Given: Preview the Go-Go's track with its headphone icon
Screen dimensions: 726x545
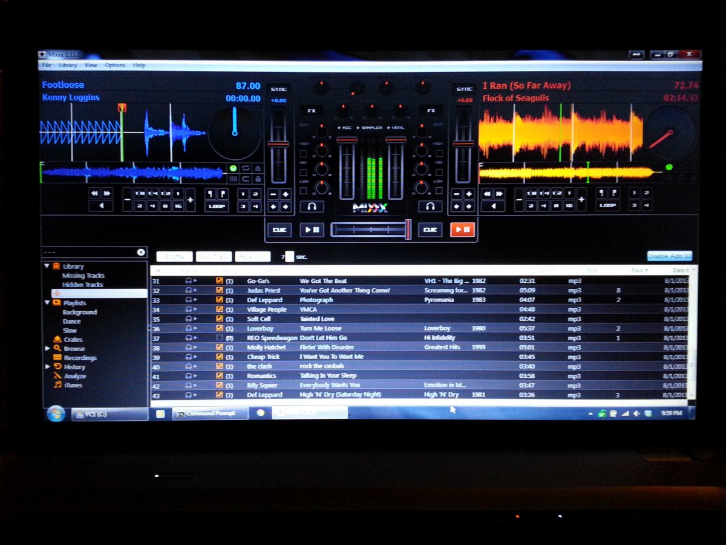Looking at the screenshot, I should click(189, 281).
